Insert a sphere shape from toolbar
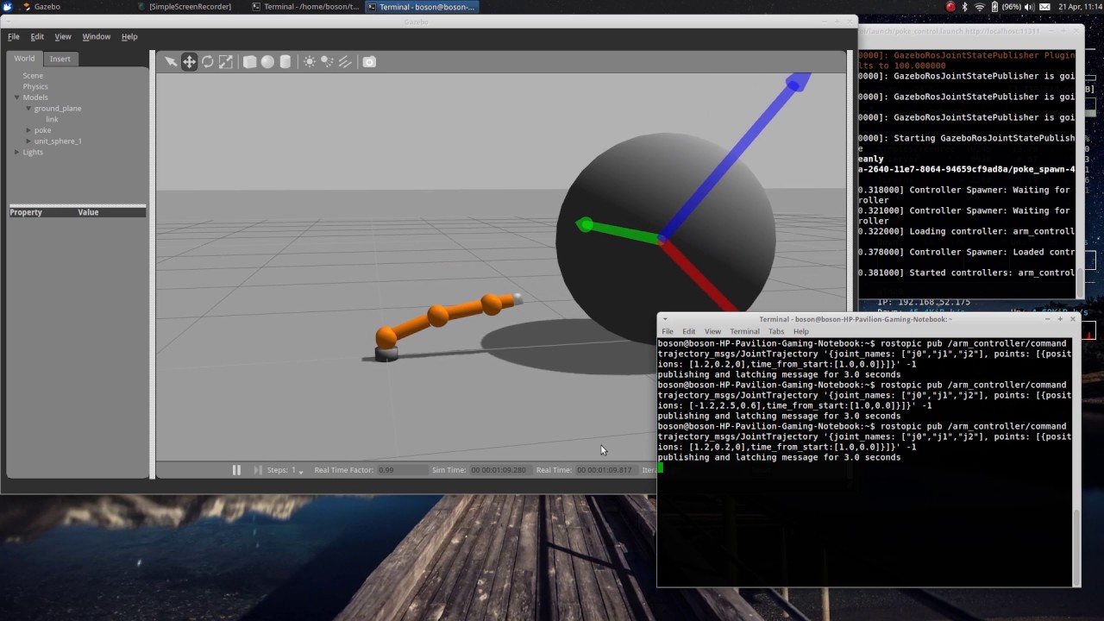This screenshot has width=1104, height=621. pos(267,62)
